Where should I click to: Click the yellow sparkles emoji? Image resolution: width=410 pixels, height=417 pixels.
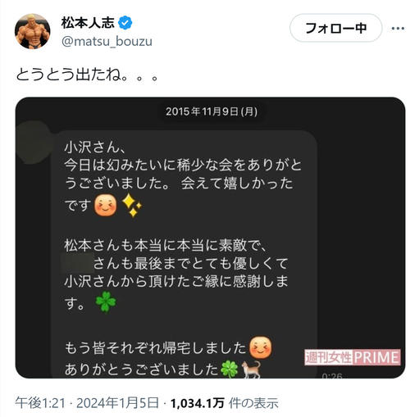point(132,205)
